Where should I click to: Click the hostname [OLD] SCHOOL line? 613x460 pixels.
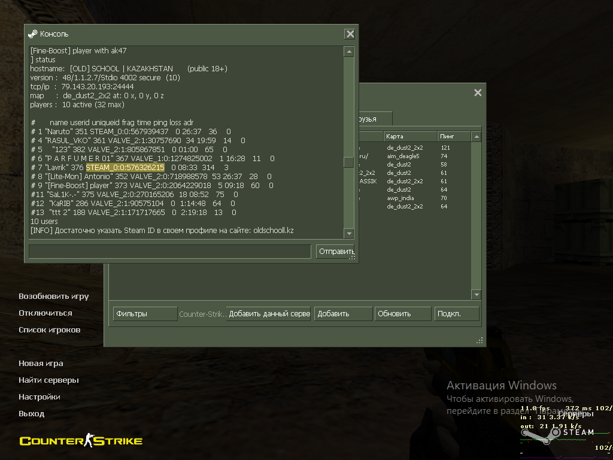[x=129, y=69]
